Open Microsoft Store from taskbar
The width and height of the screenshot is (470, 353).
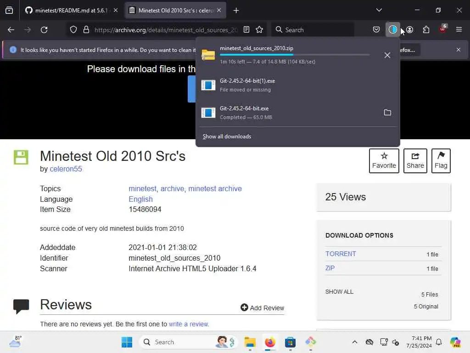click(x=290, y=342)
